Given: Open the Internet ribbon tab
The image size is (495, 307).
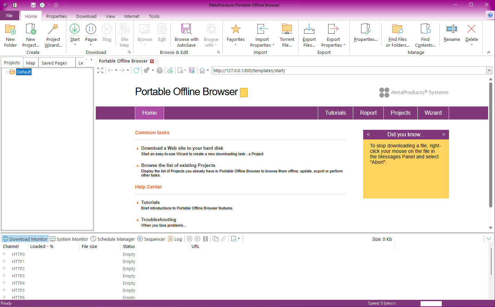Looking at the screenshot, I should click(x=132, y=16).
